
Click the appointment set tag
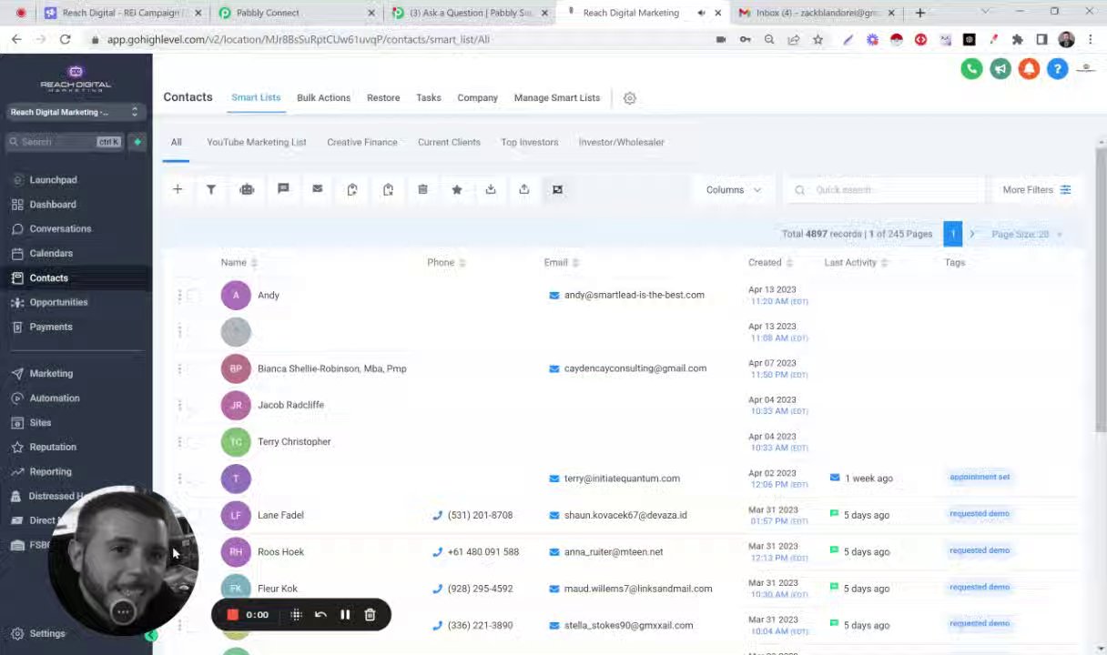coord(980,477)
